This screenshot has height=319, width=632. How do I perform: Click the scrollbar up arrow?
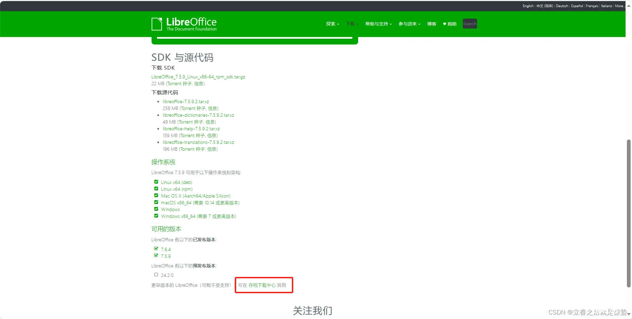pyautogui.click(x=629, y=6)
